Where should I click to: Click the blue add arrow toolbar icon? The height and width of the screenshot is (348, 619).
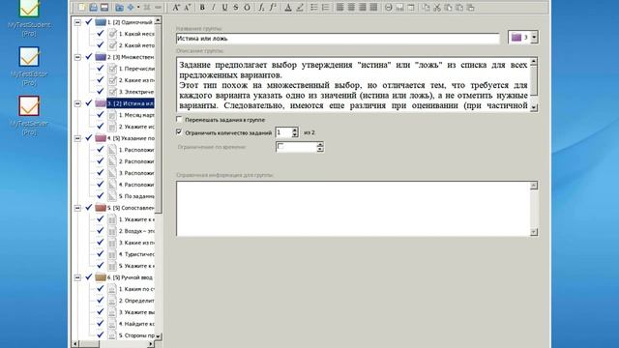(x=131, y=8)
